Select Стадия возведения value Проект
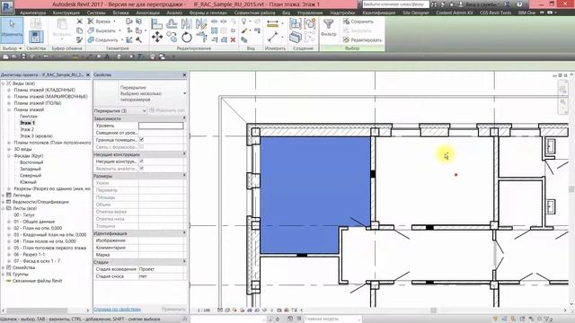Screen dimensions: 575x323 tap(162, 269)
